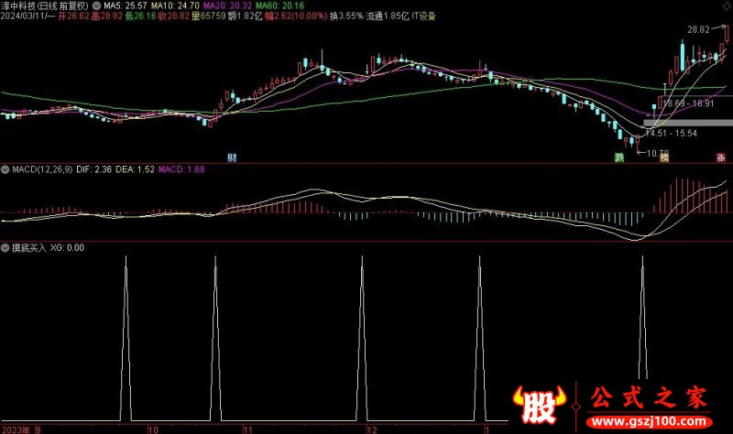Select month 11 on the time axis
This screenshot has height=434, width=733.
(x=247, y=429)
